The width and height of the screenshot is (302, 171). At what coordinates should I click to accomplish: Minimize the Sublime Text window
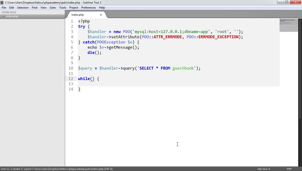point(280,2)
